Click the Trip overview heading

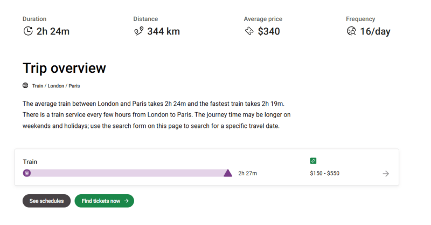(x=64, y=68)
